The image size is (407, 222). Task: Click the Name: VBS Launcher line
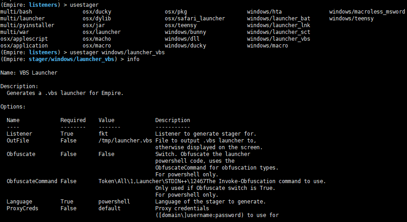pos(29,72)
